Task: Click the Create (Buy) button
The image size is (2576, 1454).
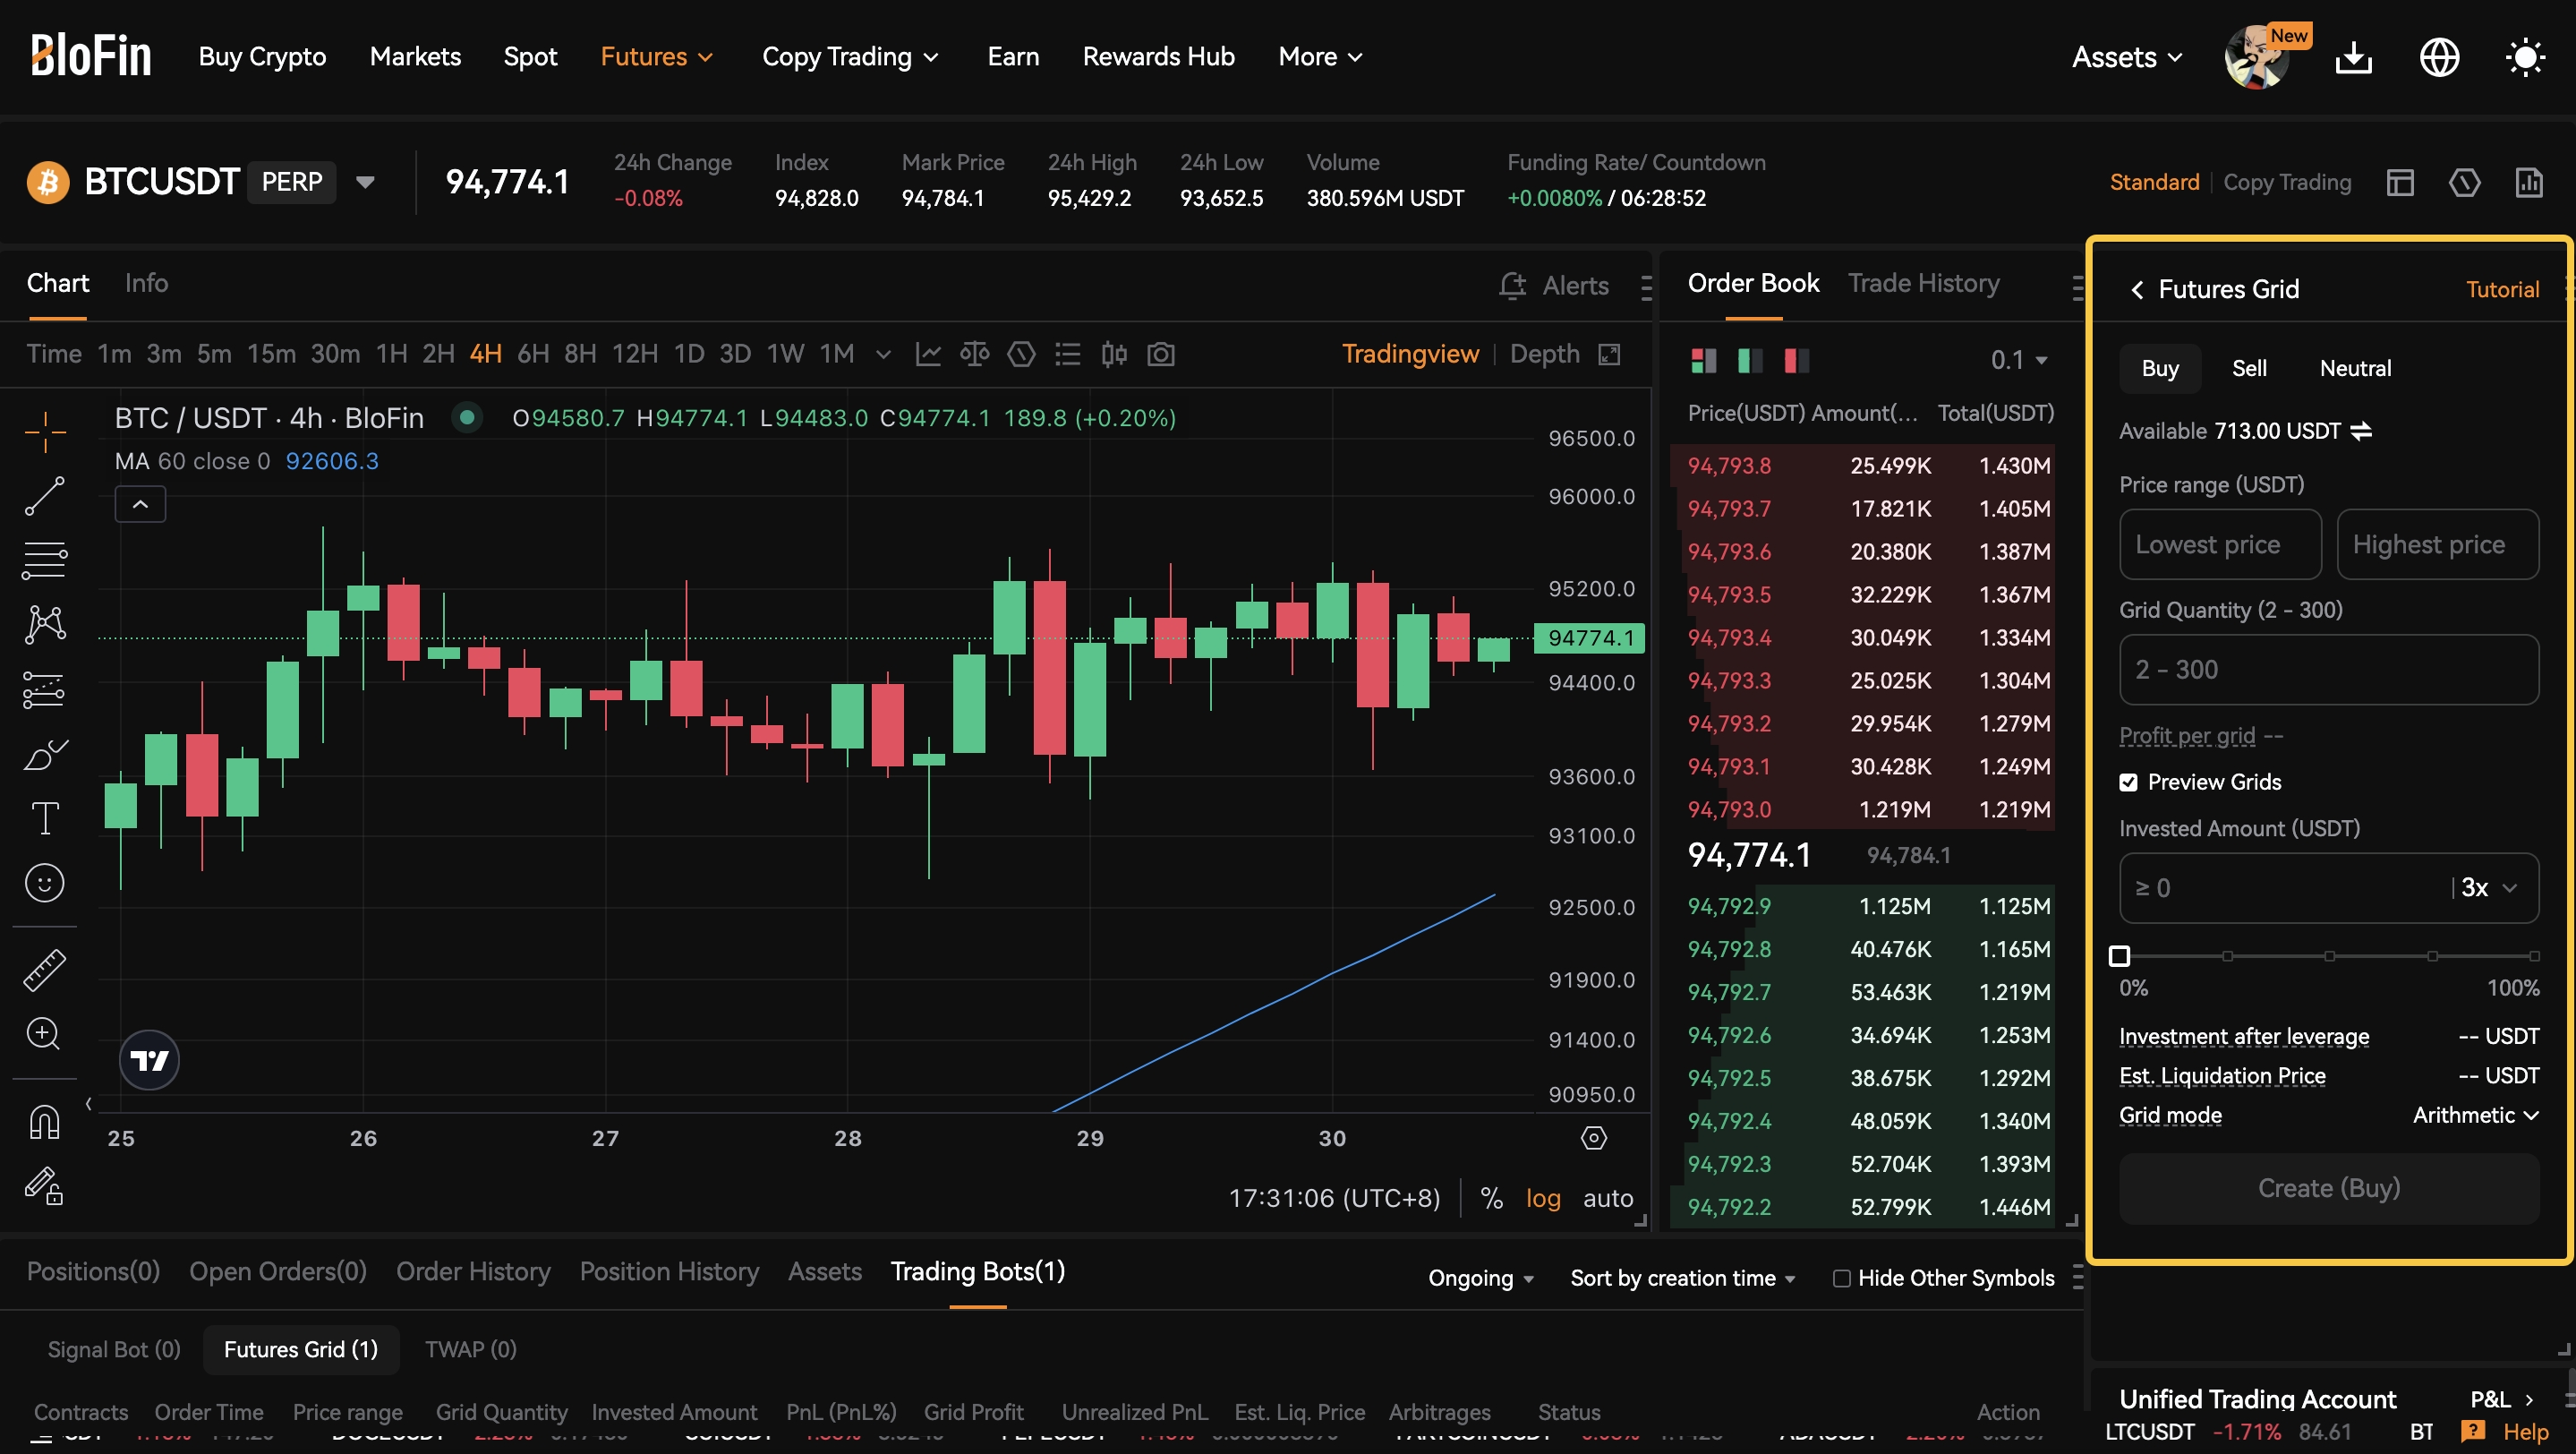Action: [x=2329, y=1188]
